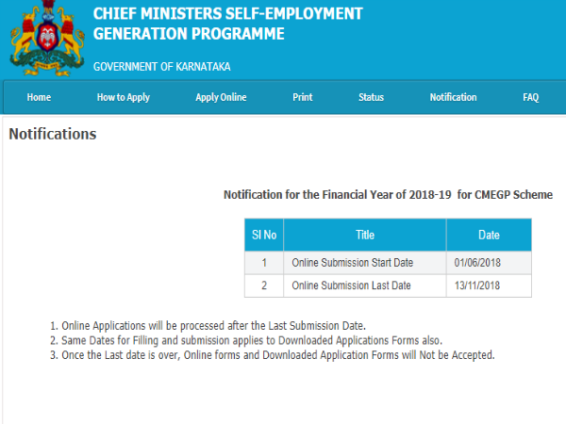
Task: Click the Title column header
Action: (x=365, y=235)
